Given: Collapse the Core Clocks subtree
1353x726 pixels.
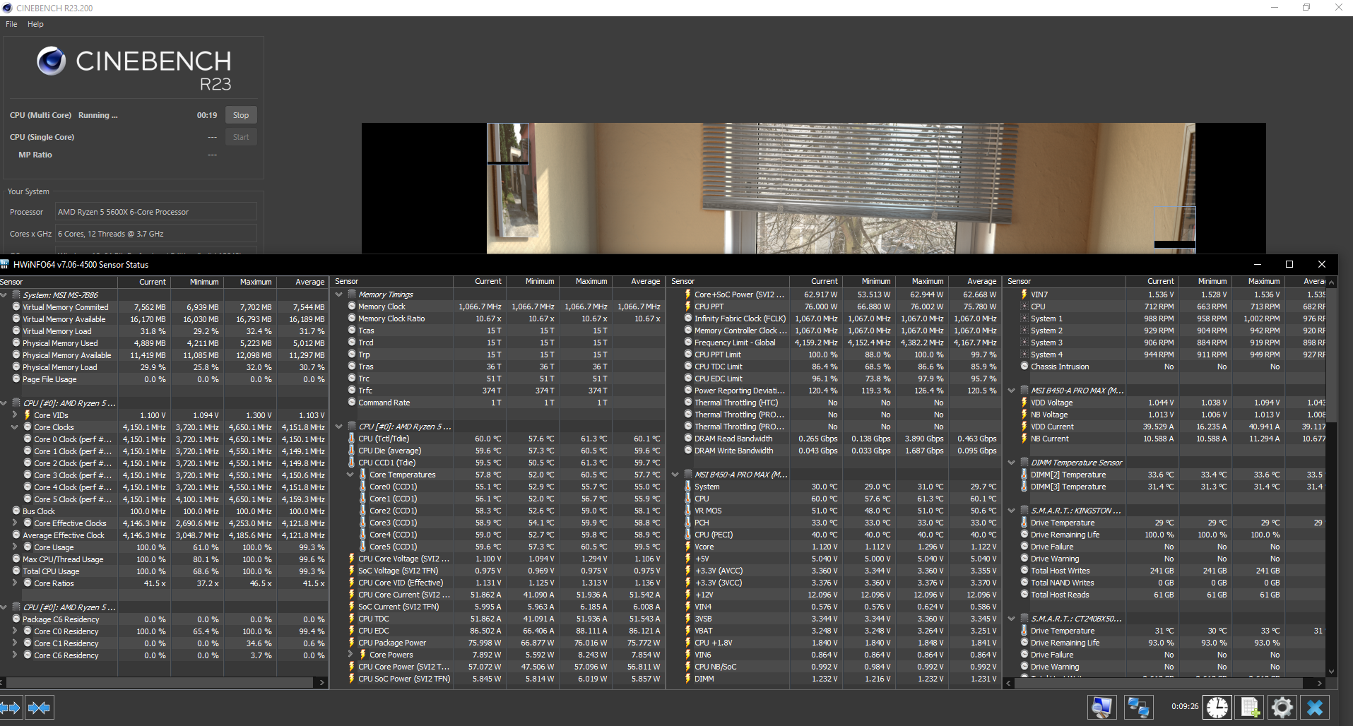Looking at the screenshot, I should click(x=15, y=427).
